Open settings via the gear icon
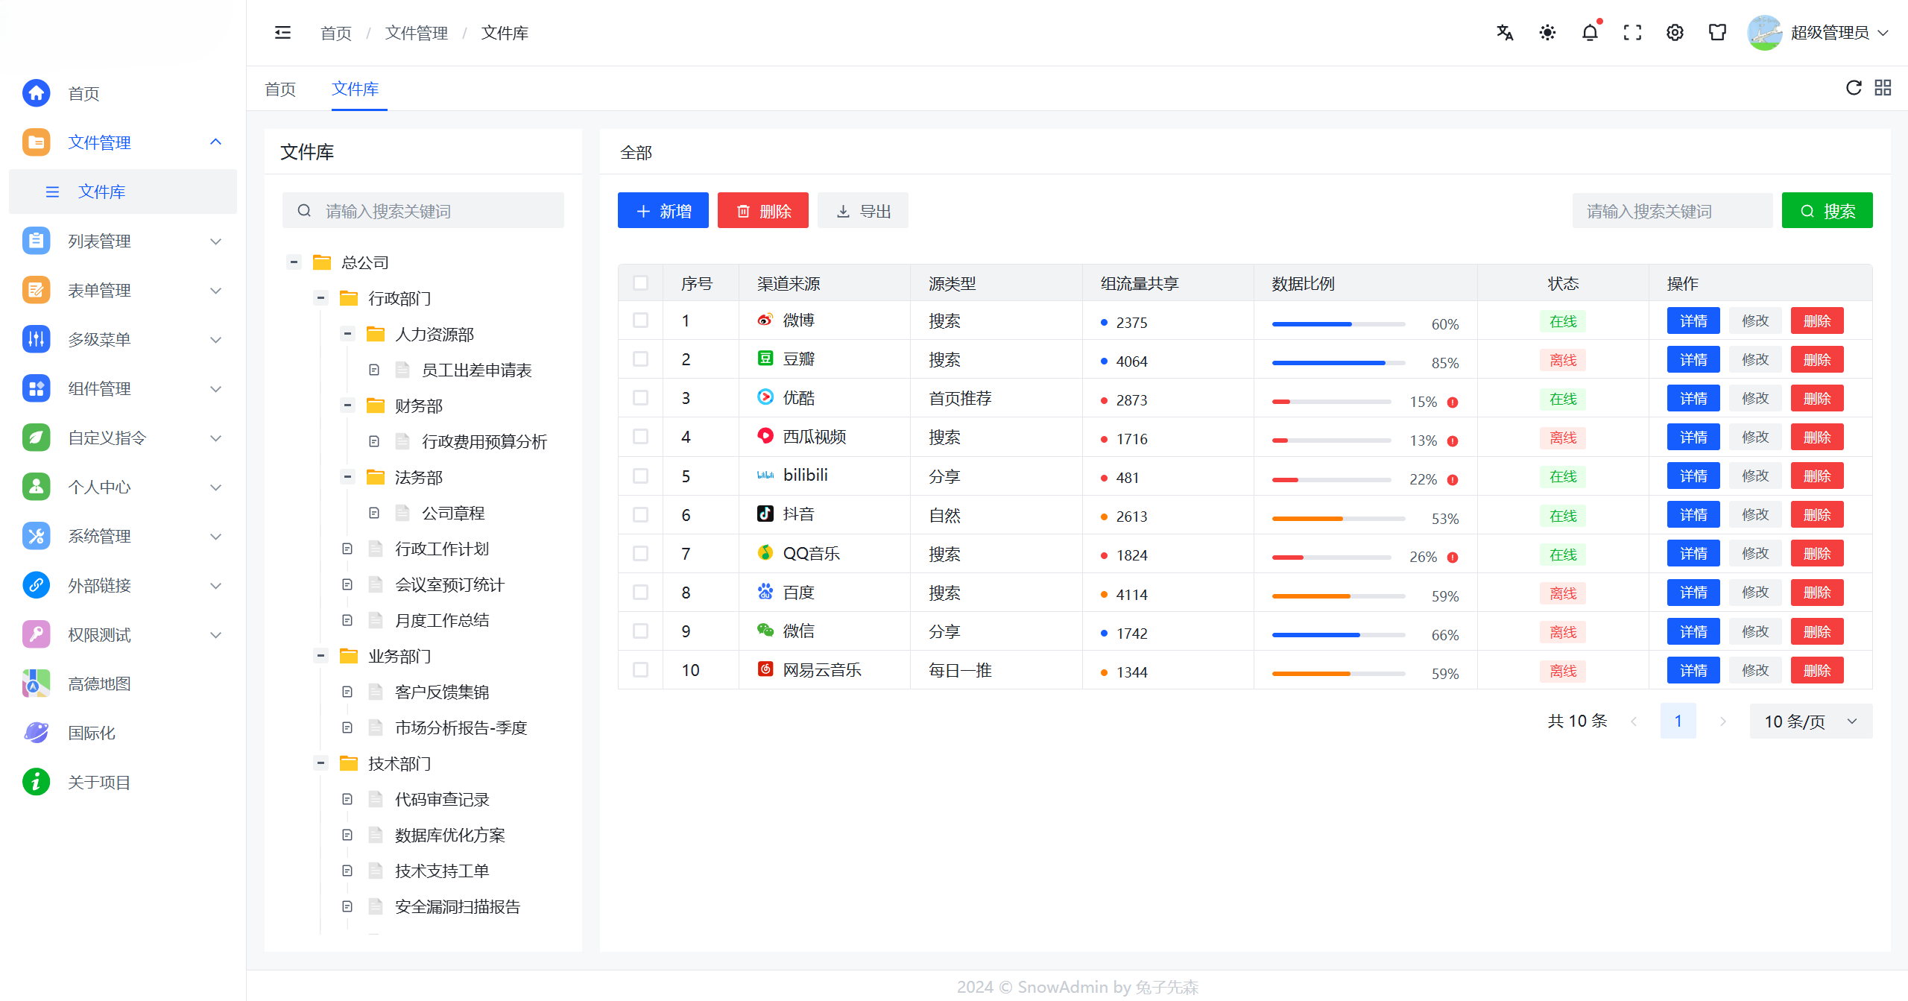Screen dimensions: 1908x1001 (1675, 32)
